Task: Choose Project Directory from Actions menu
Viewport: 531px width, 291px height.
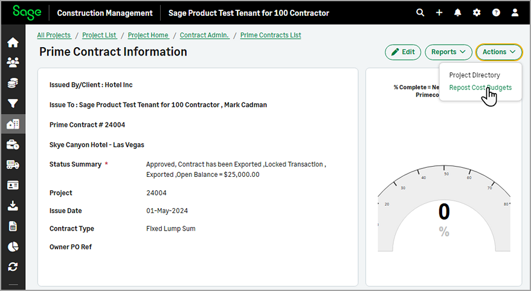Action: tap(474, 75)
